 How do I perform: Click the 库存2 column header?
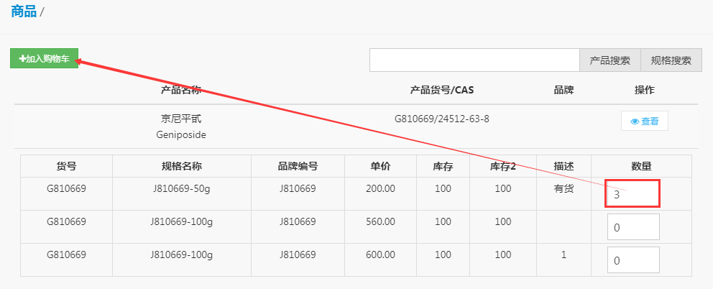click(x=503, y=166)
